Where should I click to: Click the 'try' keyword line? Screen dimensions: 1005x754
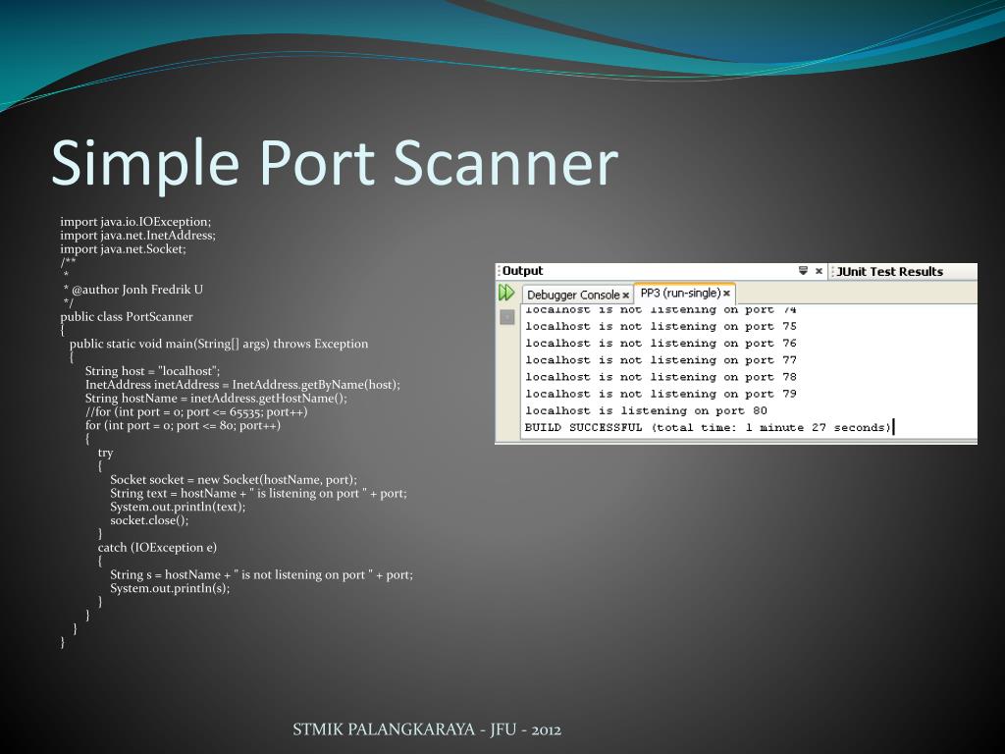pos(105,453)
